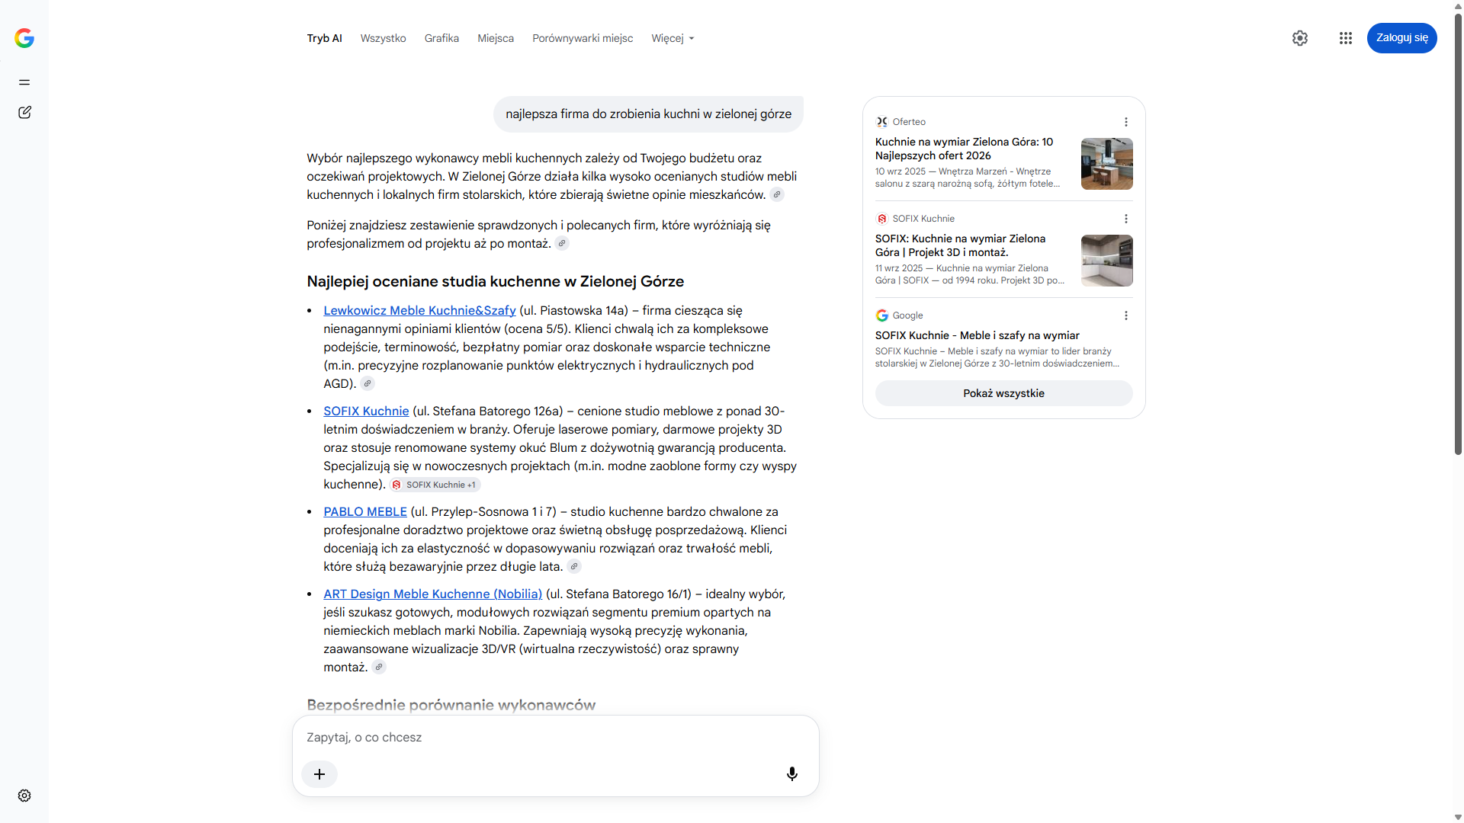Viewport: 1464px width, 823px height.
Task: Click the 'SOFIX Kuchnie +1' source chip
Action: click(435, 485)
